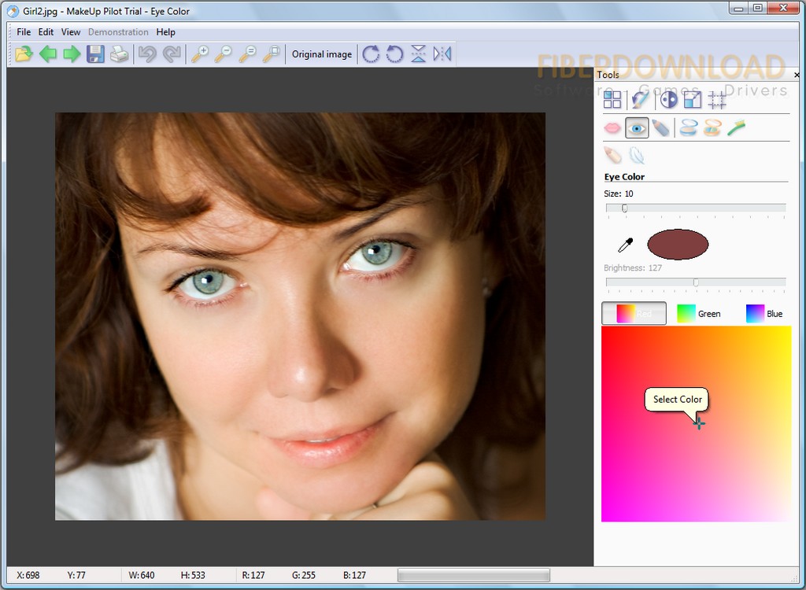Switch to the Red color palette
The height and width of the screenshot is (590, 806).
(634, 313)
